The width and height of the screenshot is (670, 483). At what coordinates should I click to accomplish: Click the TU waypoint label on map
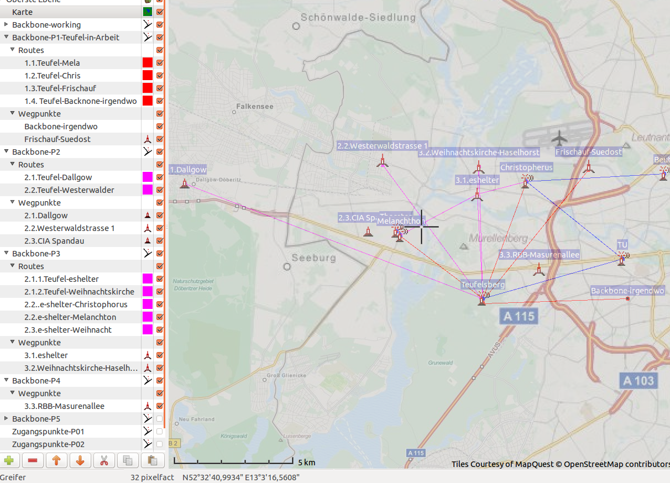[x=622, y=245]
